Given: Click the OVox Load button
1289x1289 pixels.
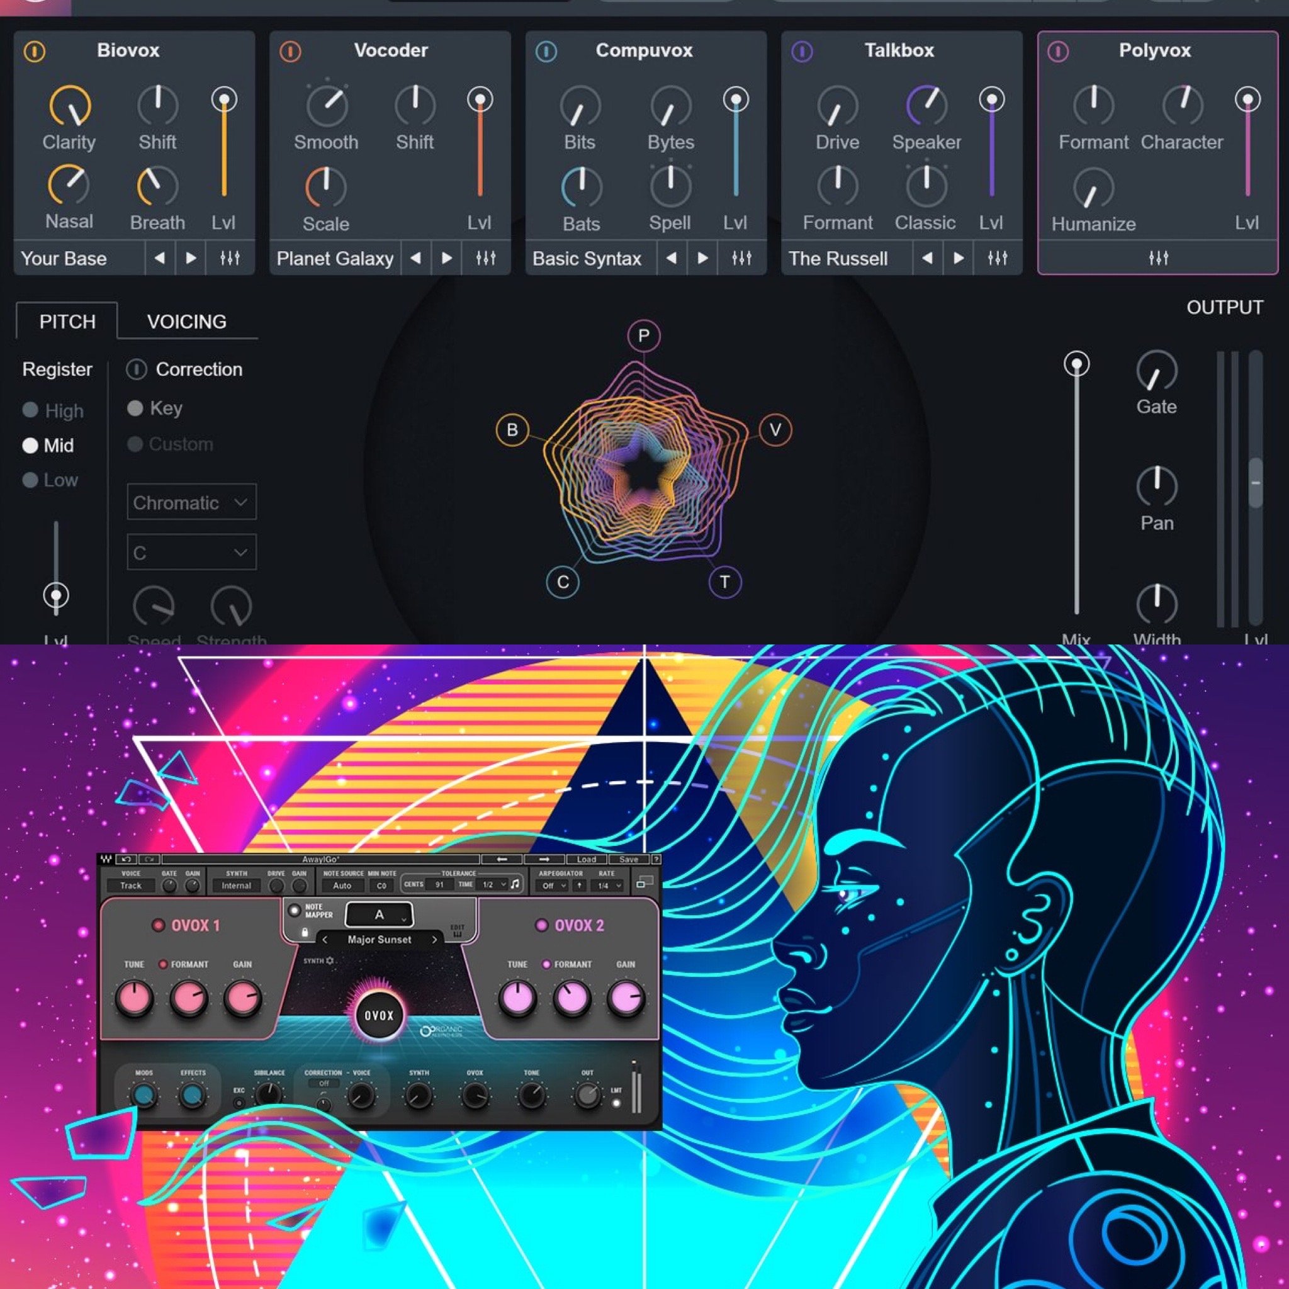Looking at the screenshot, I should point(586,859).
